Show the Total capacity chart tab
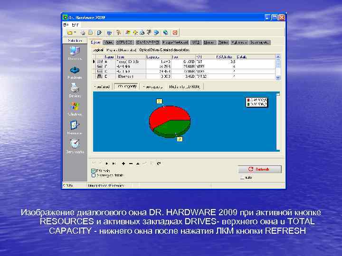Viewport: 342px width, 256px height. pos(126,86)
